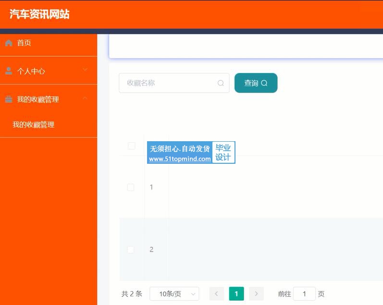Check the checkbox for row 1
This screenshot has width=383, height=305.
tap(131, 187)
